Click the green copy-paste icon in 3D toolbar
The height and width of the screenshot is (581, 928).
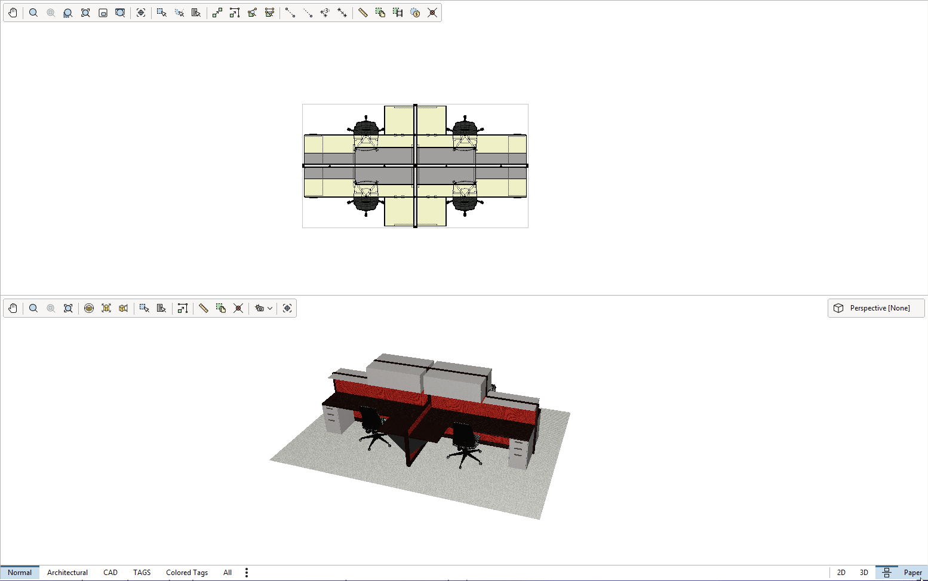pos(221,308)
